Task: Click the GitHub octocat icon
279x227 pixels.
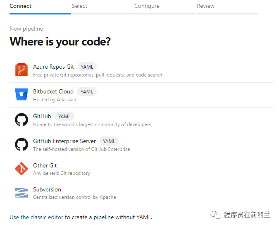Action: point(21,119)
